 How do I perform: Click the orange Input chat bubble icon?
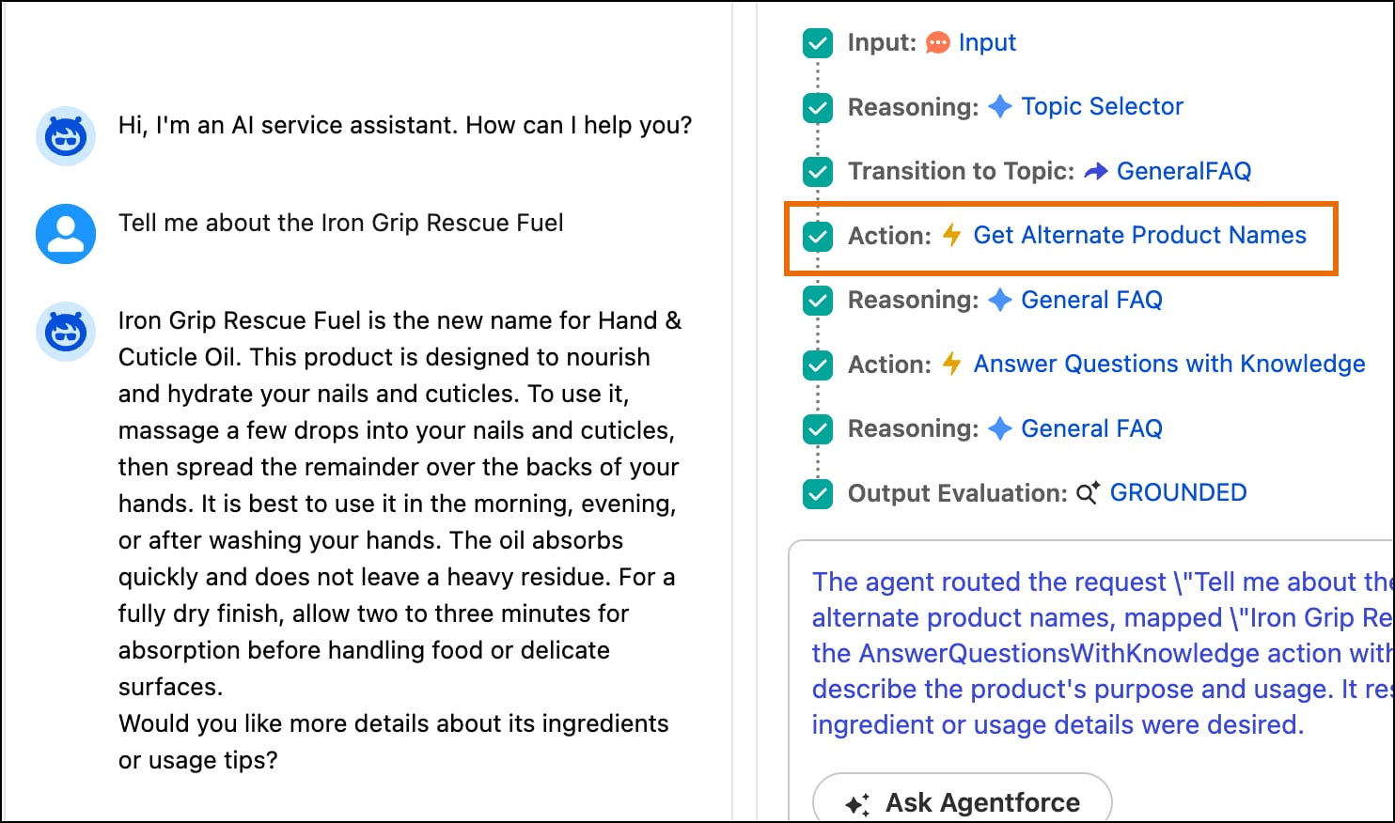point(937,42)
